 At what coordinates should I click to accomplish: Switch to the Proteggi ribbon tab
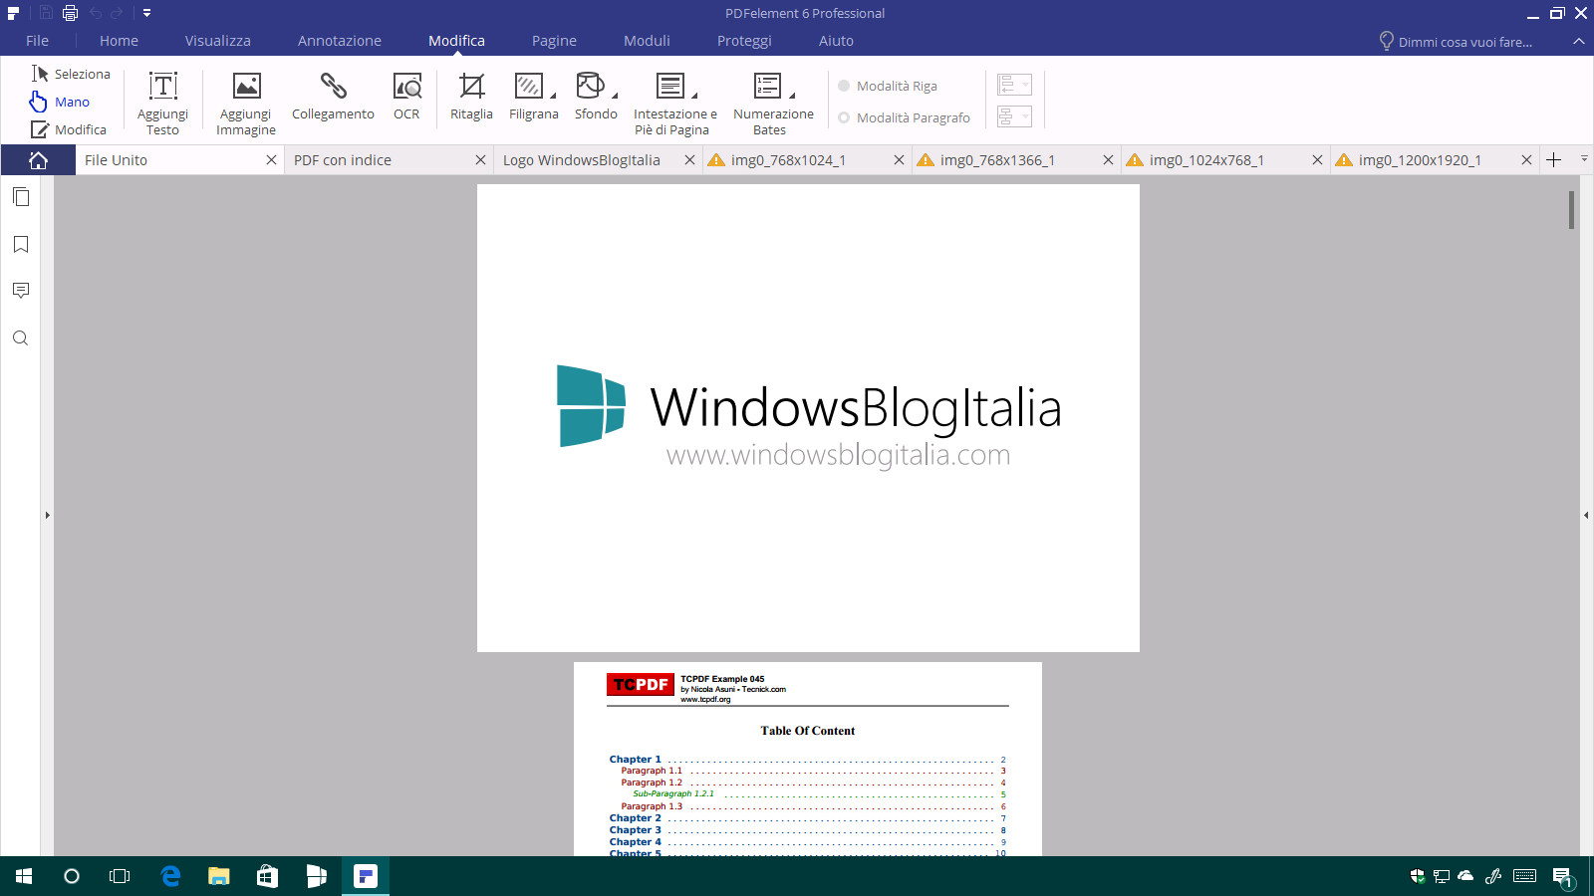point(744,41)
